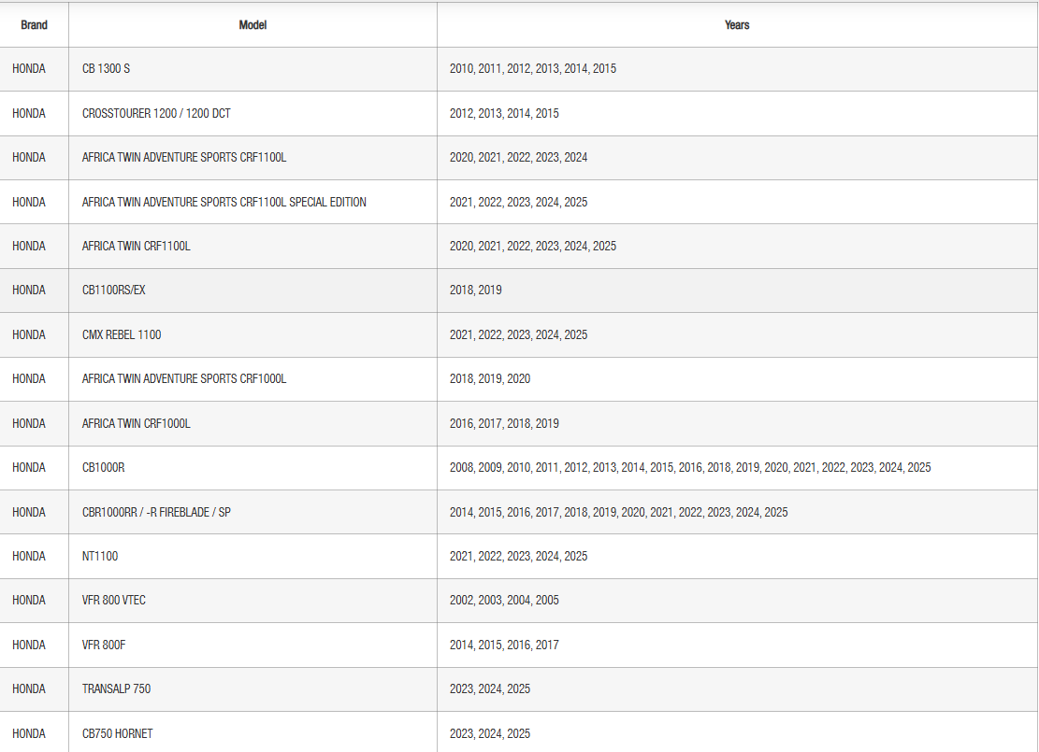This screenshot has width=1039, height=752.
Task: Click the Model column header
Action: pyautogui.click(x=253, y=25)
